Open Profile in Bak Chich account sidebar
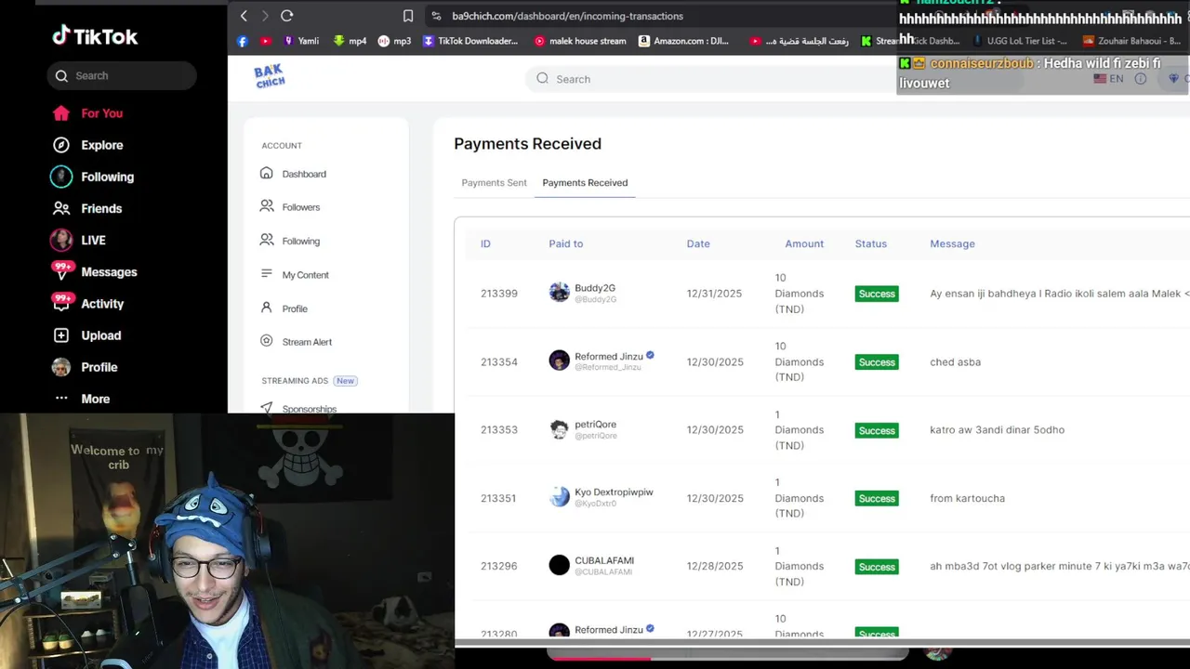The height and width of the screenshot is (669, 1190). coord(284,308)
